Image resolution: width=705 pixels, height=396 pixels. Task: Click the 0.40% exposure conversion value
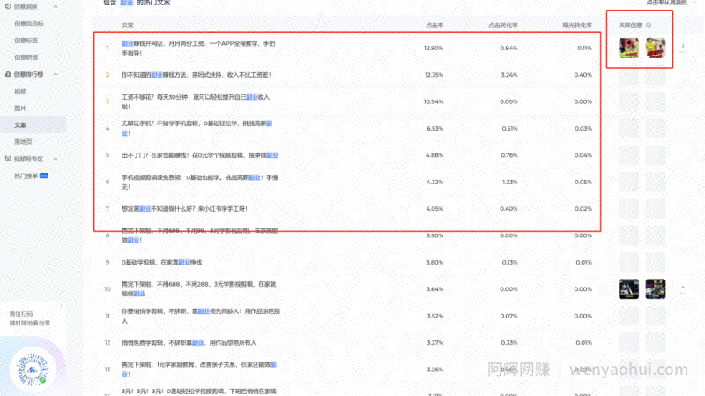point(583,75)
